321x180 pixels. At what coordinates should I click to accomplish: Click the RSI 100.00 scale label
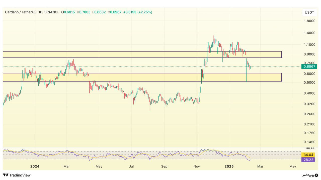[x=309, y=148]
